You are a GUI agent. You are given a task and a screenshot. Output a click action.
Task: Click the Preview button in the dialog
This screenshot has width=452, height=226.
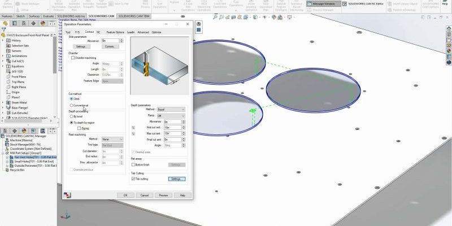coord(163,195)
